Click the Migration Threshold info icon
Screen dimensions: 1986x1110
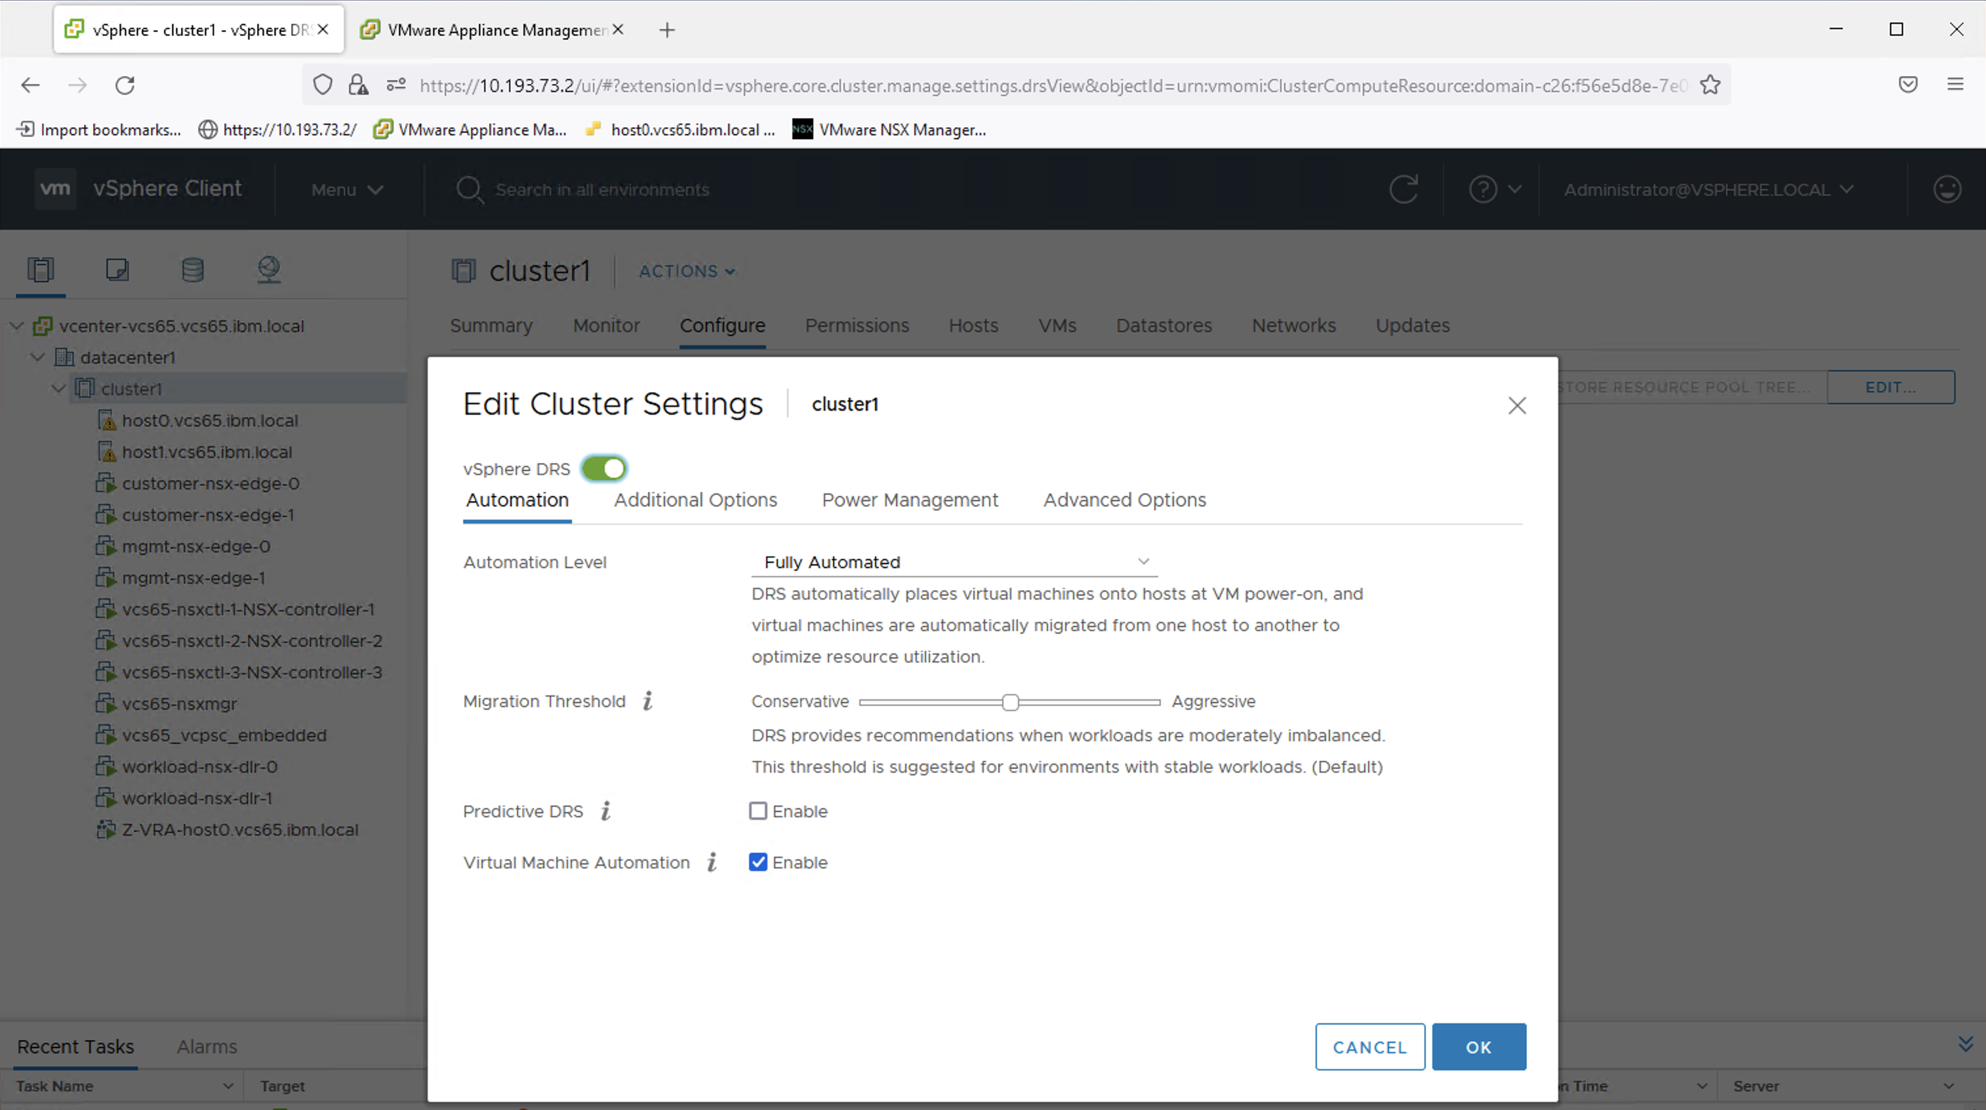(x=647, y=701)
